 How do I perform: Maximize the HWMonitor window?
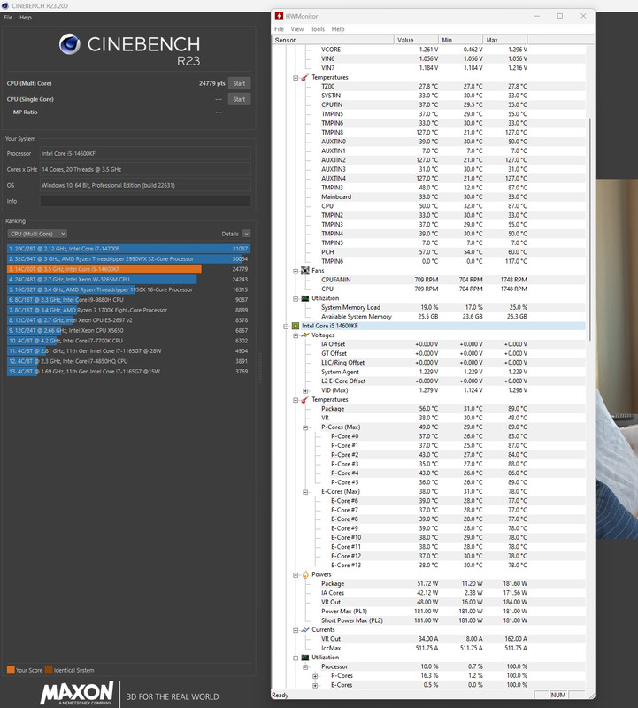click(560, 16)
